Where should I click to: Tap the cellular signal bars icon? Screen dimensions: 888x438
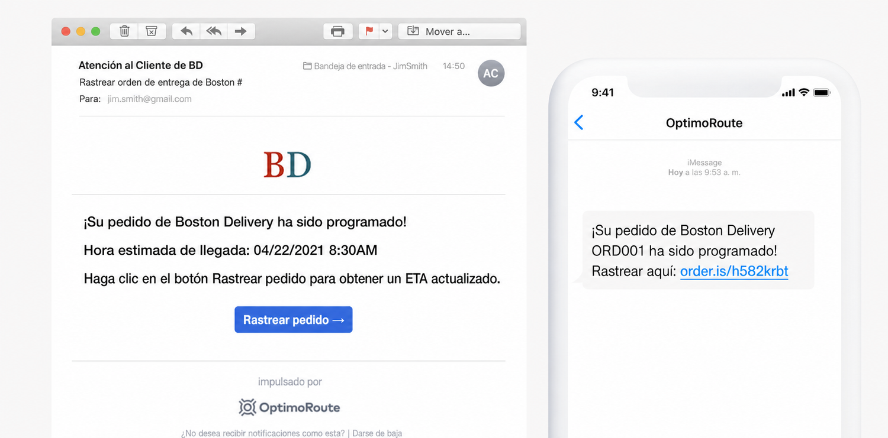(788, 93)
